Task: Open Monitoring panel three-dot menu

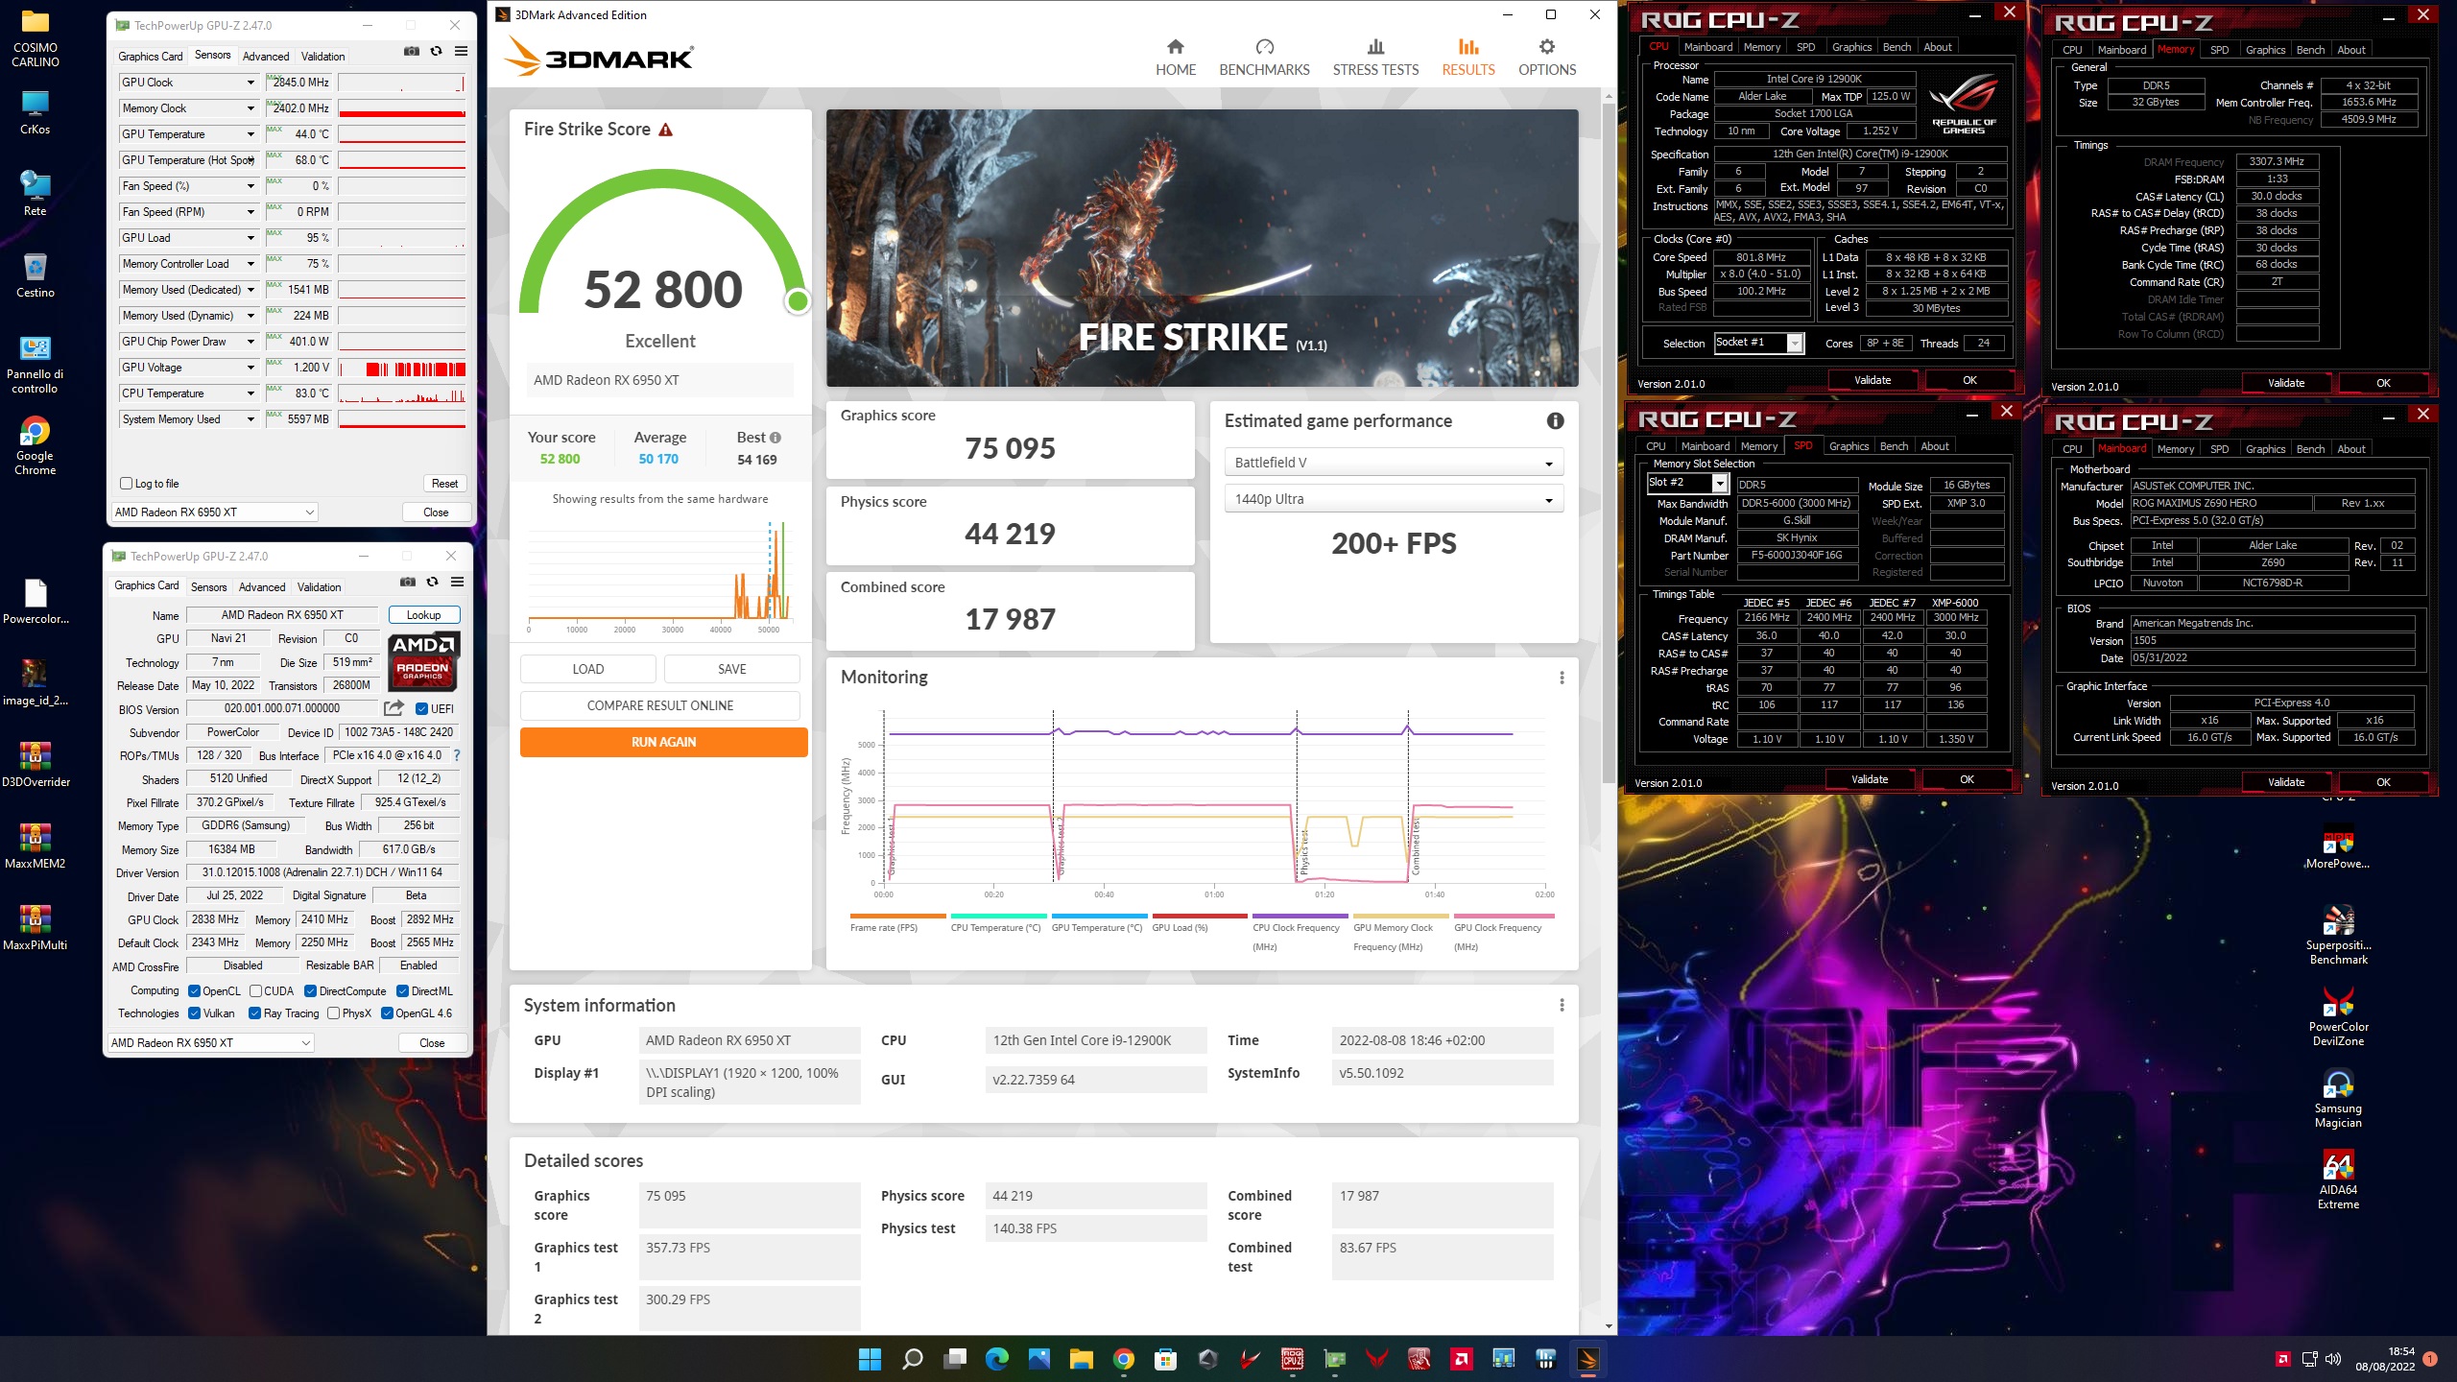Action: tap(1562, 678)
